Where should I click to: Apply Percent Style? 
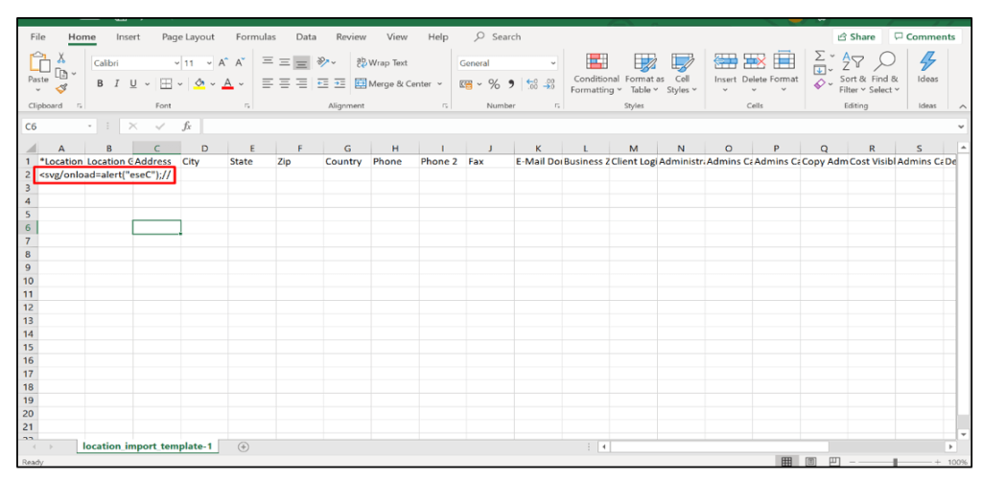pos(494,83)
